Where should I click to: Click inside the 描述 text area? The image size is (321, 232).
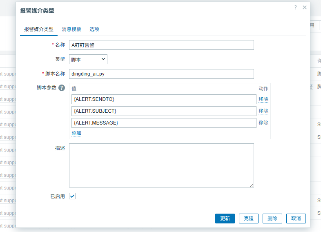click(x=161, y=165)
